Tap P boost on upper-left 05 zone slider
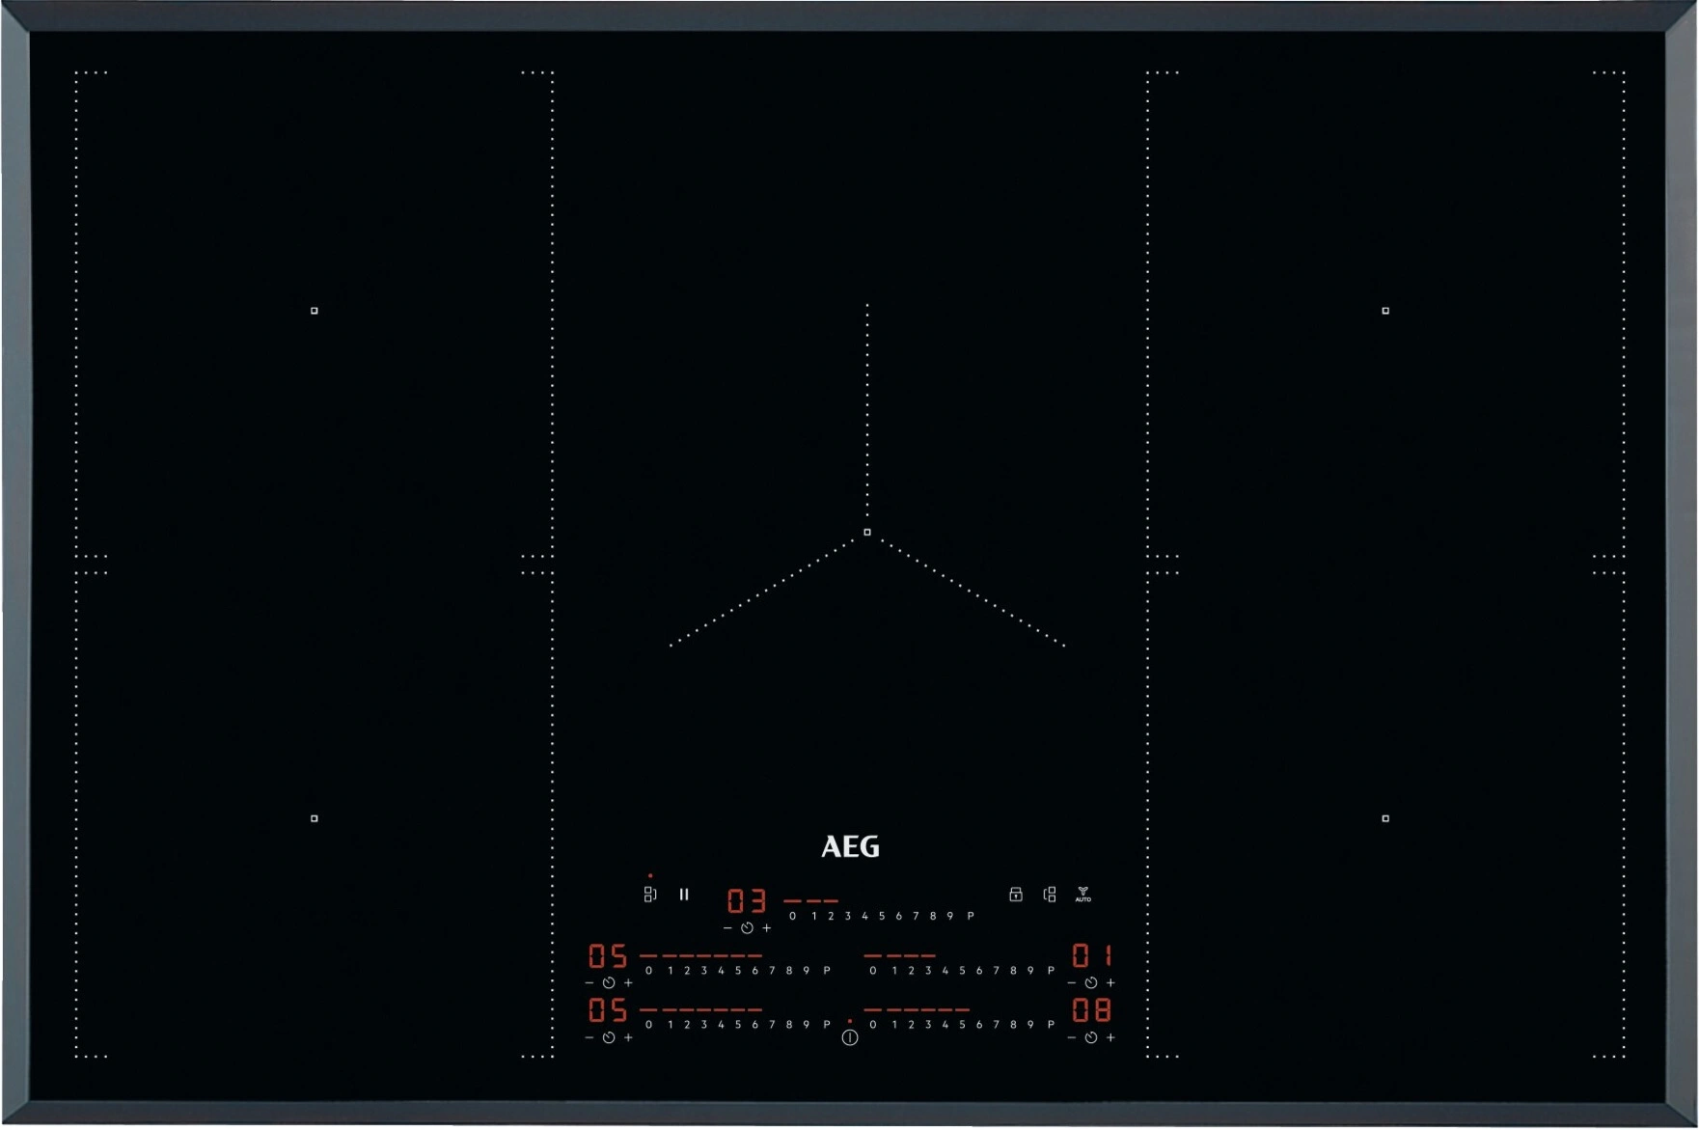Screen dimensions: 1699x1130 (827, 971)
